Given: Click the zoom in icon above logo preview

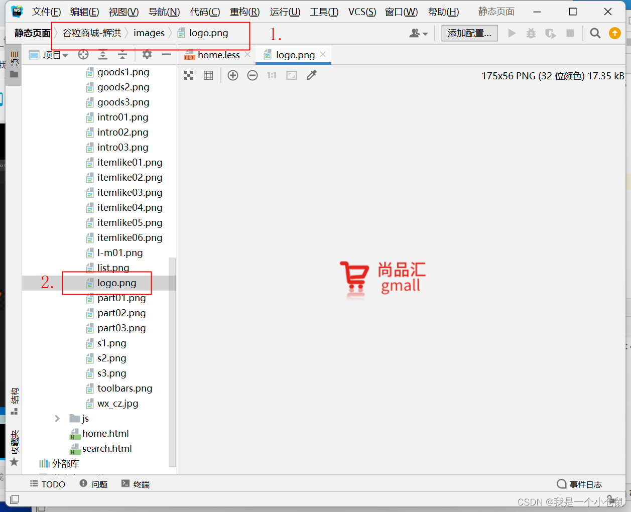Looking at the screenshot, I should point(232,75).
